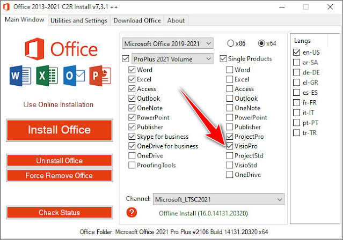Image resolution: width=343 pixels, height=240 pixels.
Task: Enable the tr-TR language
Action: pos(296,133)
